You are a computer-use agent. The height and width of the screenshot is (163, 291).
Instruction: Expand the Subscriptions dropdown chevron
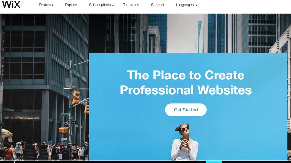(113, 5)
